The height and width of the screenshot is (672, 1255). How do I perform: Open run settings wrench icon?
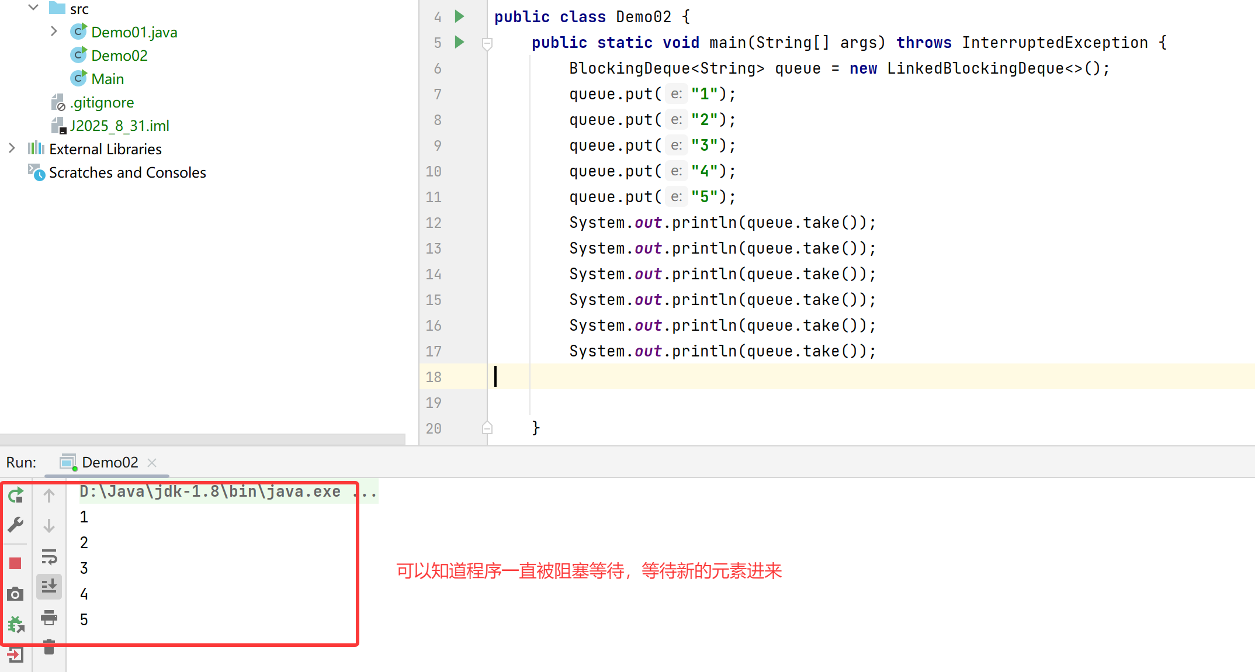tap(16, 525)
